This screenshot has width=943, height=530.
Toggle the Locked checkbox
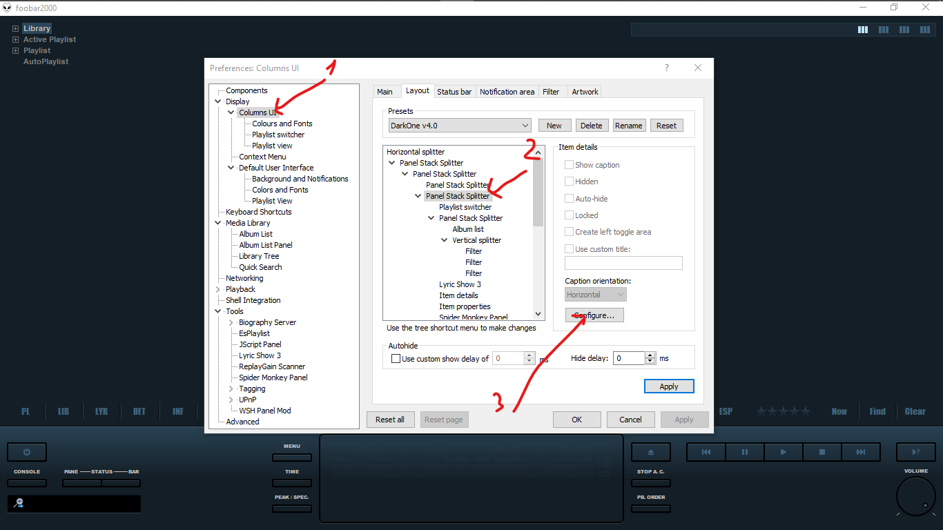(x=570, y=215)
